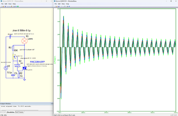Open the View menu in waveform window
This screenshot has height=116, width=178.
coord(63,4)
